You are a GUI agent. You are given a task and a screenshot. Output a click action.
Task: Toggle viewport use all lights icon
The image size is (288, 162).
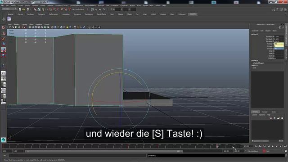coord(67,27)
